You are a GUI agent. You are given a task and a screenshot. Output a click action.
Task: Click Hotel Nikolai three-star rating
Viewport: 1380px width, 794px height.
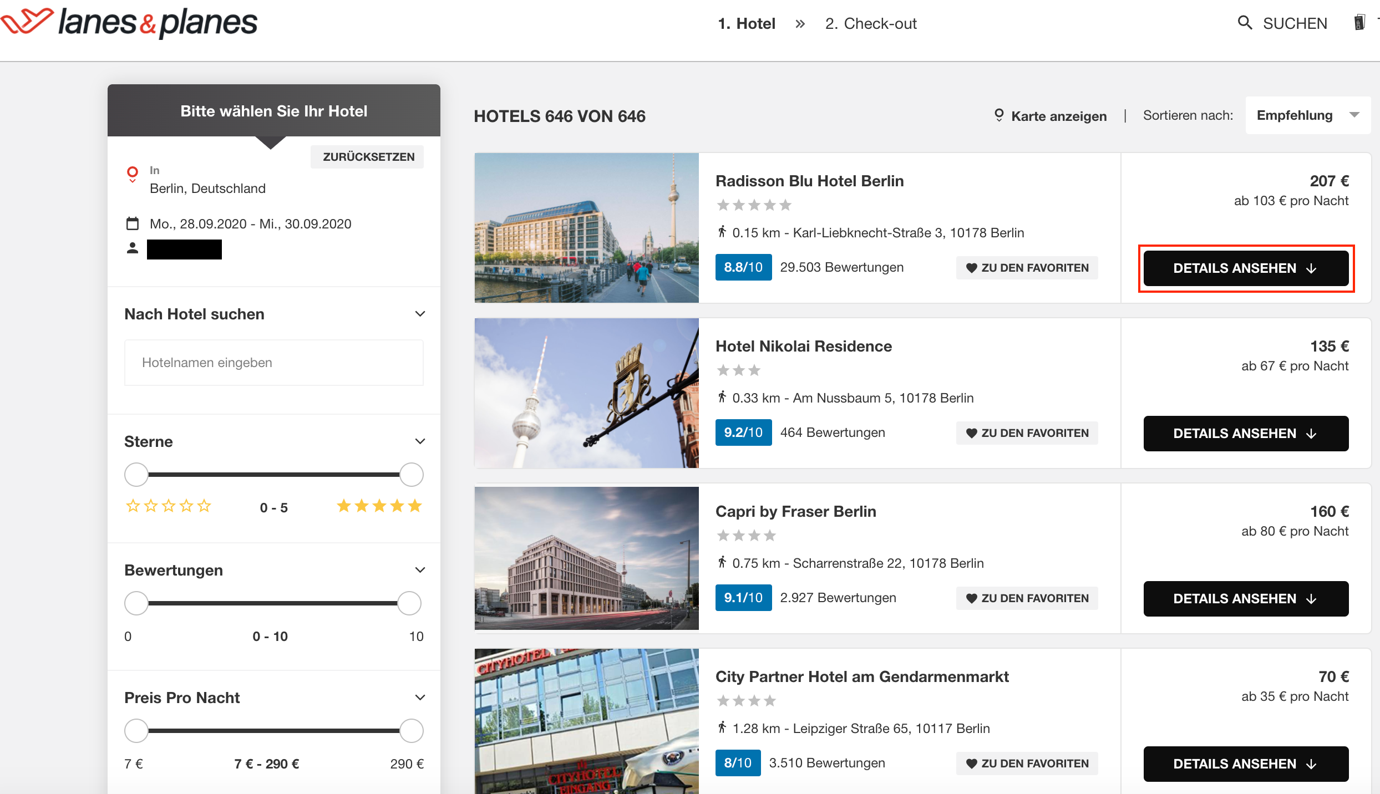coord(738,370)
